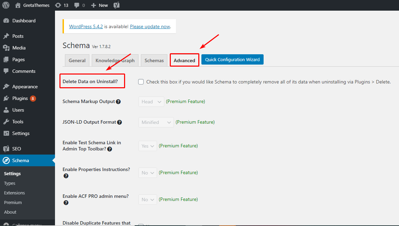Open the ACF PRO admin menu No dropdown
This screenshot has width=399, height=226.
pyautogui.click(x=148, y=200)
